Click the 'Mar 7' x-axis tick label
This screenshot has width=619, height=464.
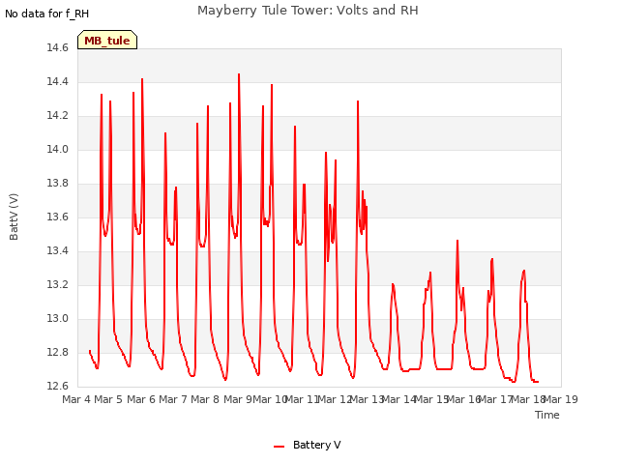click(173, 399)
